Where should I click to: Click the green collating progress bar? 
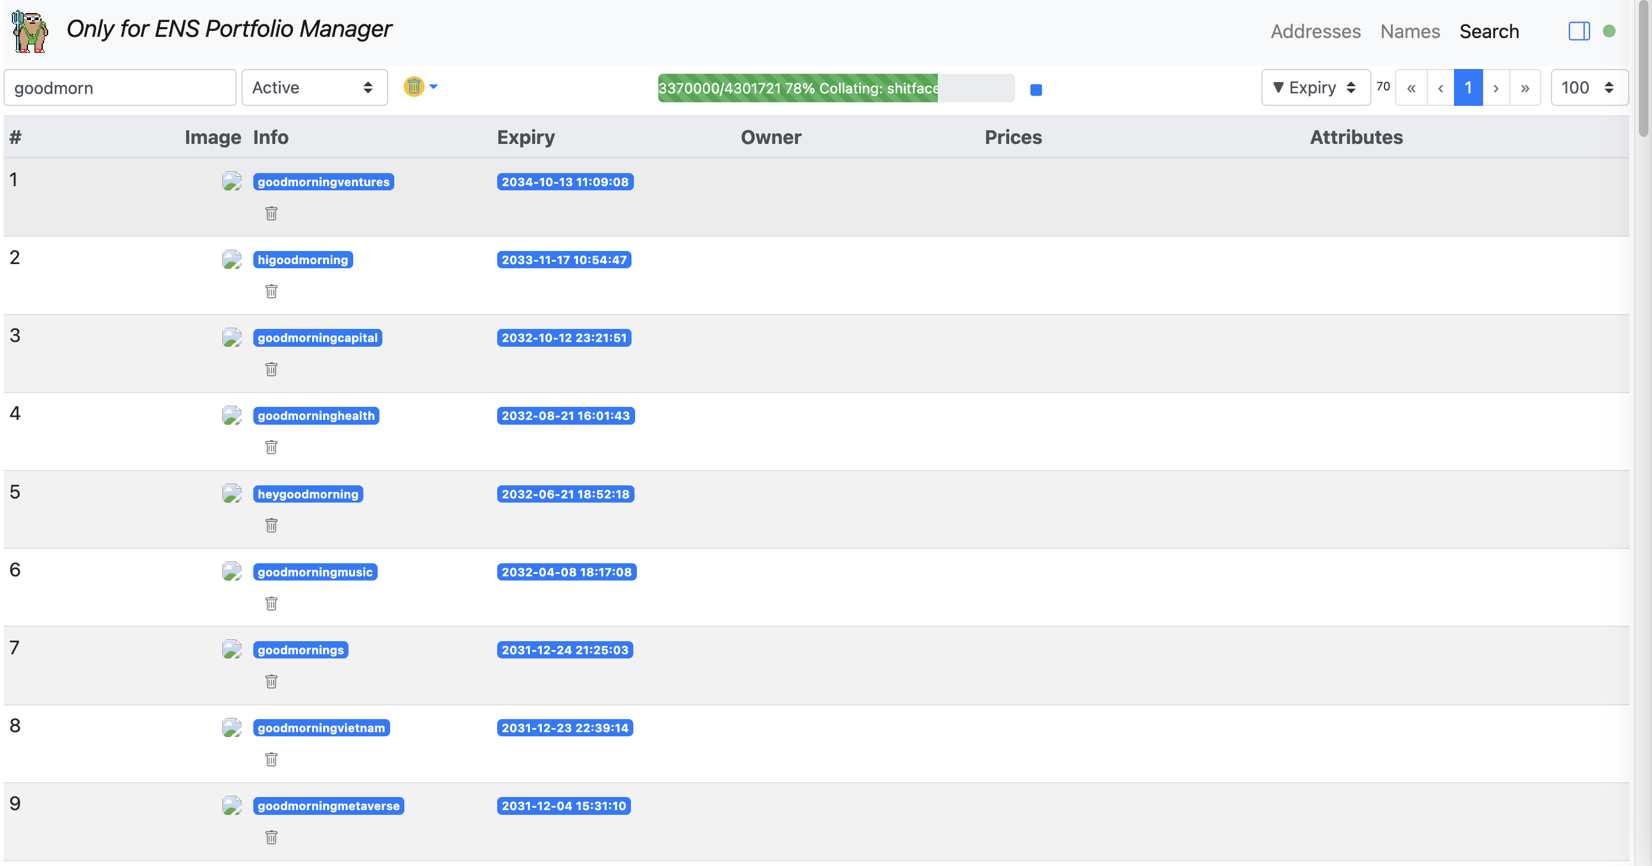[797, 88]
